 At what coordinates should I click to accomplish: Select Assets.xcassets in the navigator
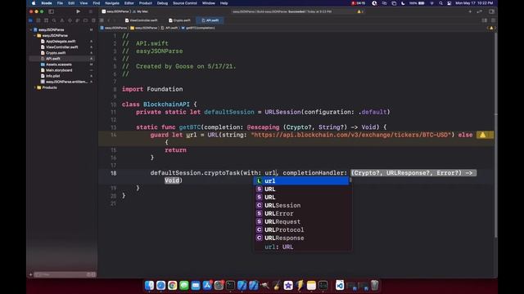[x=58, y=65]
